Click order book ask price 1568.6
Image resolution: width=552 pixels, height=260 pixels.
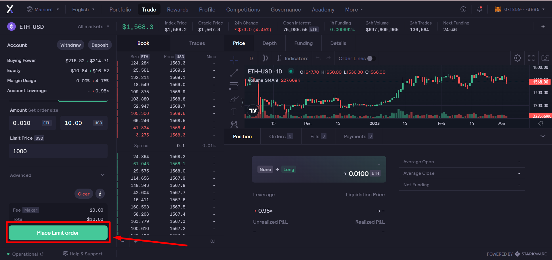coord(177,113)
